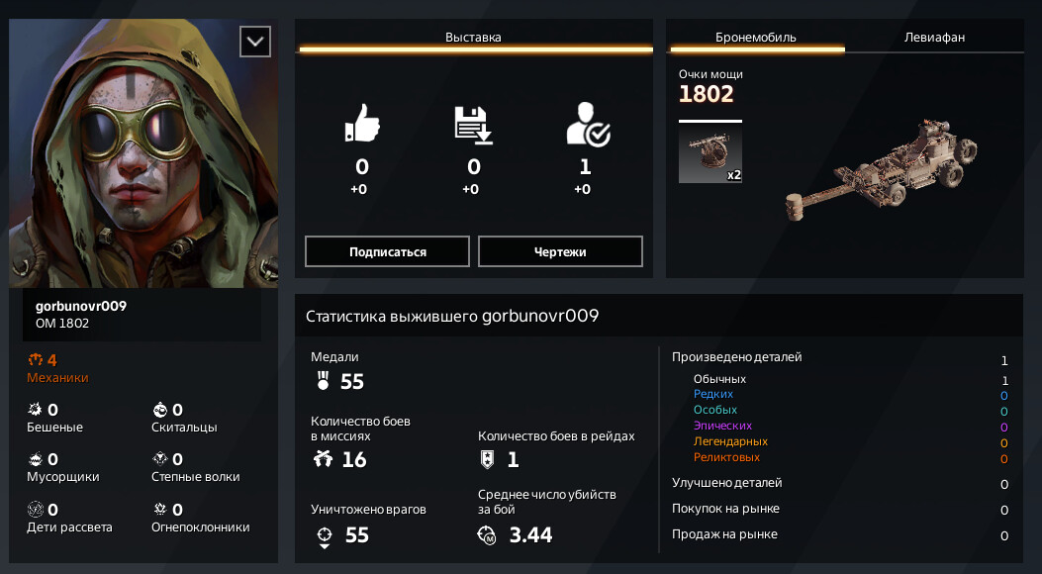Image resolution: width=1042 pixels, height=574 pixels.
Task: Click the subscribers person-check icon
Action: pyautogui.click(x=588, y=124)
